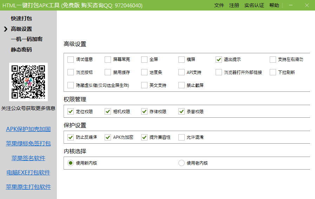Open the 注册 menu

[x=234, y=5]
